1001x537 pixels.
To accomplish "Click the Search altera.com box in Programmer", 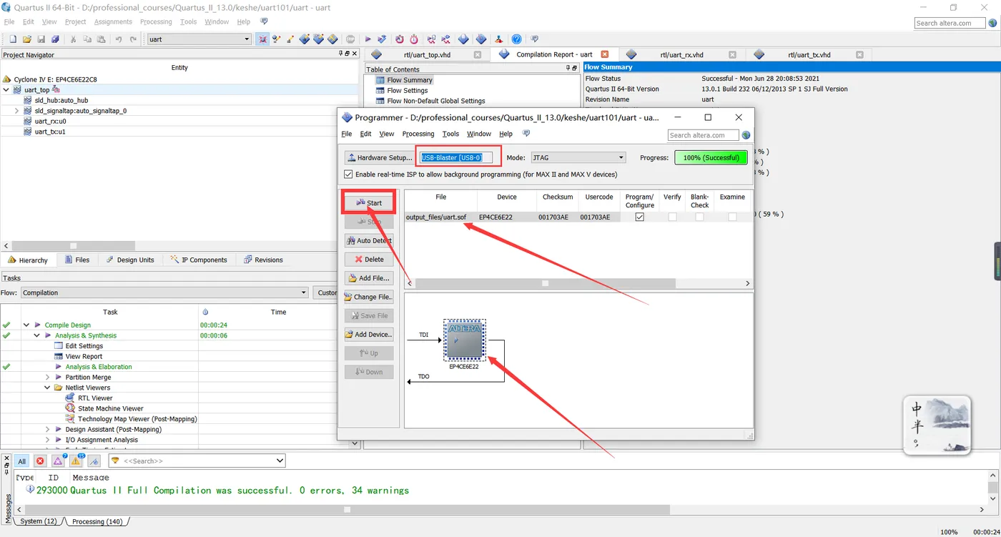I will [x=704, y=134].
